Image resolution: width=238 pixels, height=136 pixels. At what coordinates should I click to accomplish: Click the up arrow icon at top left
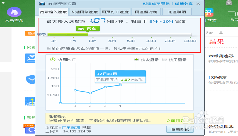pyautogui.click(x=3, y=3)
